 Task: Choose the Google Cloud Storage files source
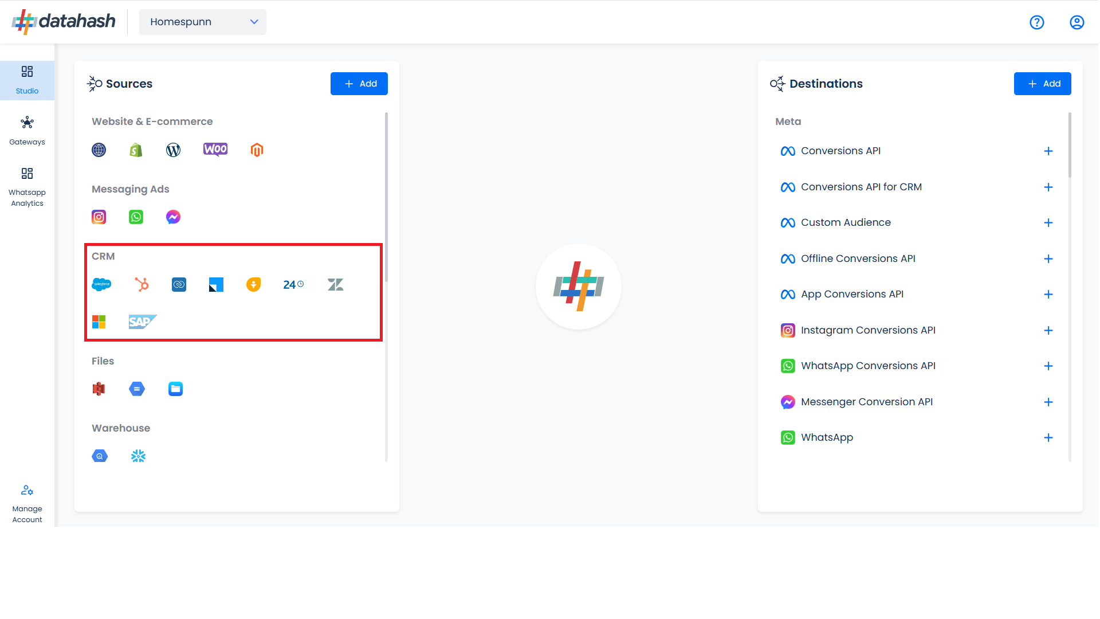(137, 389)
